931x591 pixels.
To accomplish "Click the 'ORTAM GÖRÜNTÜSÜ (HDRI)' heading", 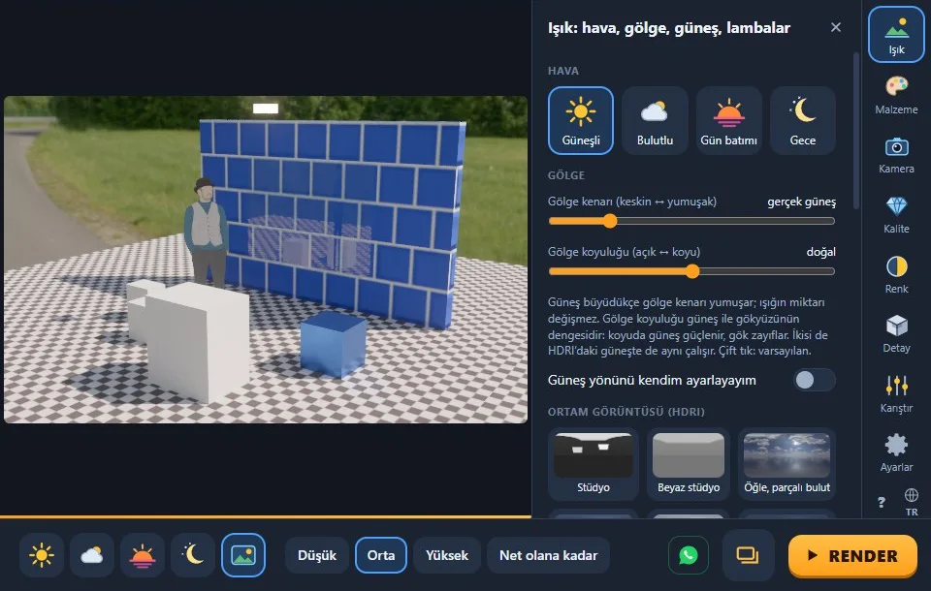I will click(x=626, y=412).
